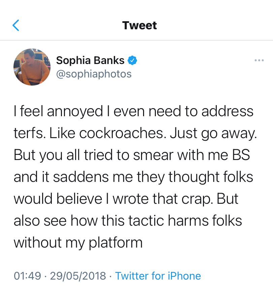Image resolution: width=273 pixels, height=289 pixels.
Task: Click the Sophia Banks display name
Action: tap(90, 61)
